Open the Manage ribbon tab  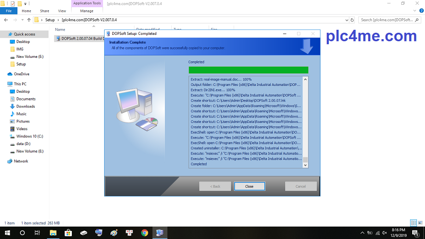click(87, 11)
